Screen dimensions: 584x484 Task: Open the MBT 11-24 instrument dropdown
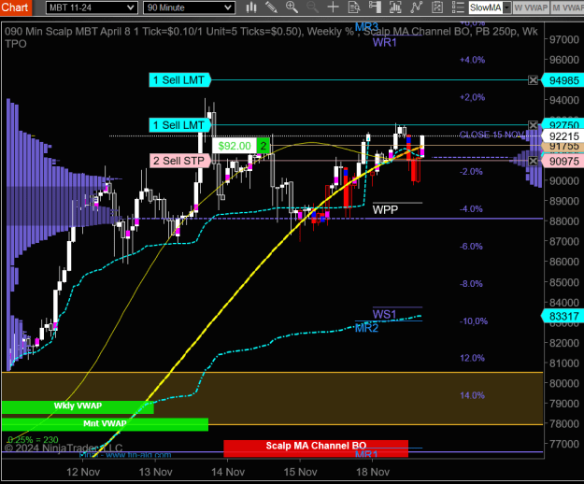[x=92, y=7]
